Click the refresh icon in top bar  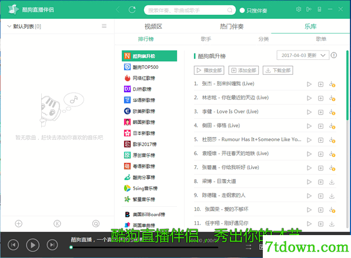(132, 9)
